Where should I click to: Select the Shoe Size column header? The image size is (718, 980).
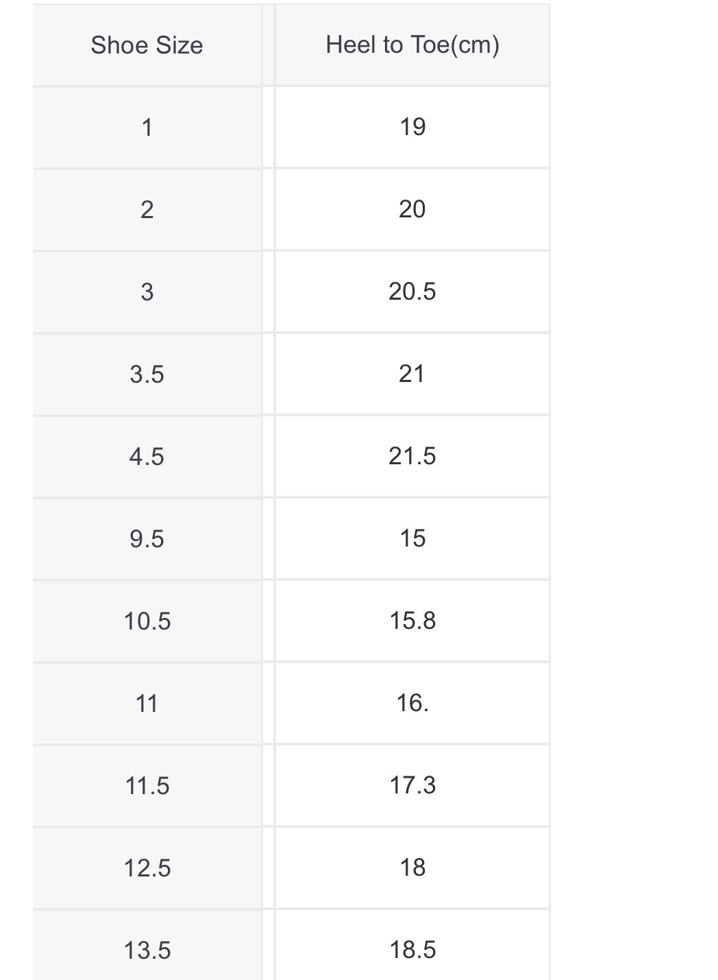pos(147,45)
